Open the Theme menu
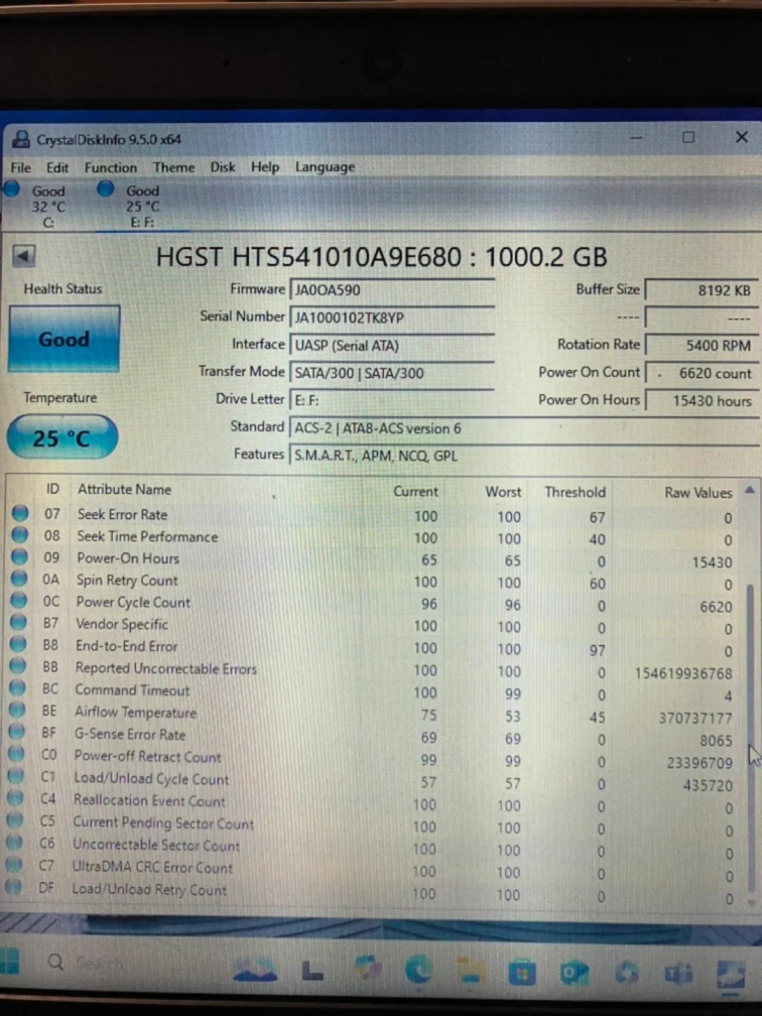Screen dimensions: 762x1016 (x=174, y=167)
